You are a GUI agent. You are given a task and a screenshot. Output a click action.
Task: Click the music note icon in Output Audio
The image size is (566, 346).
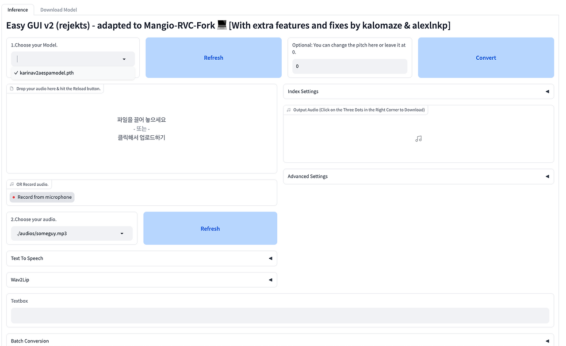(x=418, y=138)
